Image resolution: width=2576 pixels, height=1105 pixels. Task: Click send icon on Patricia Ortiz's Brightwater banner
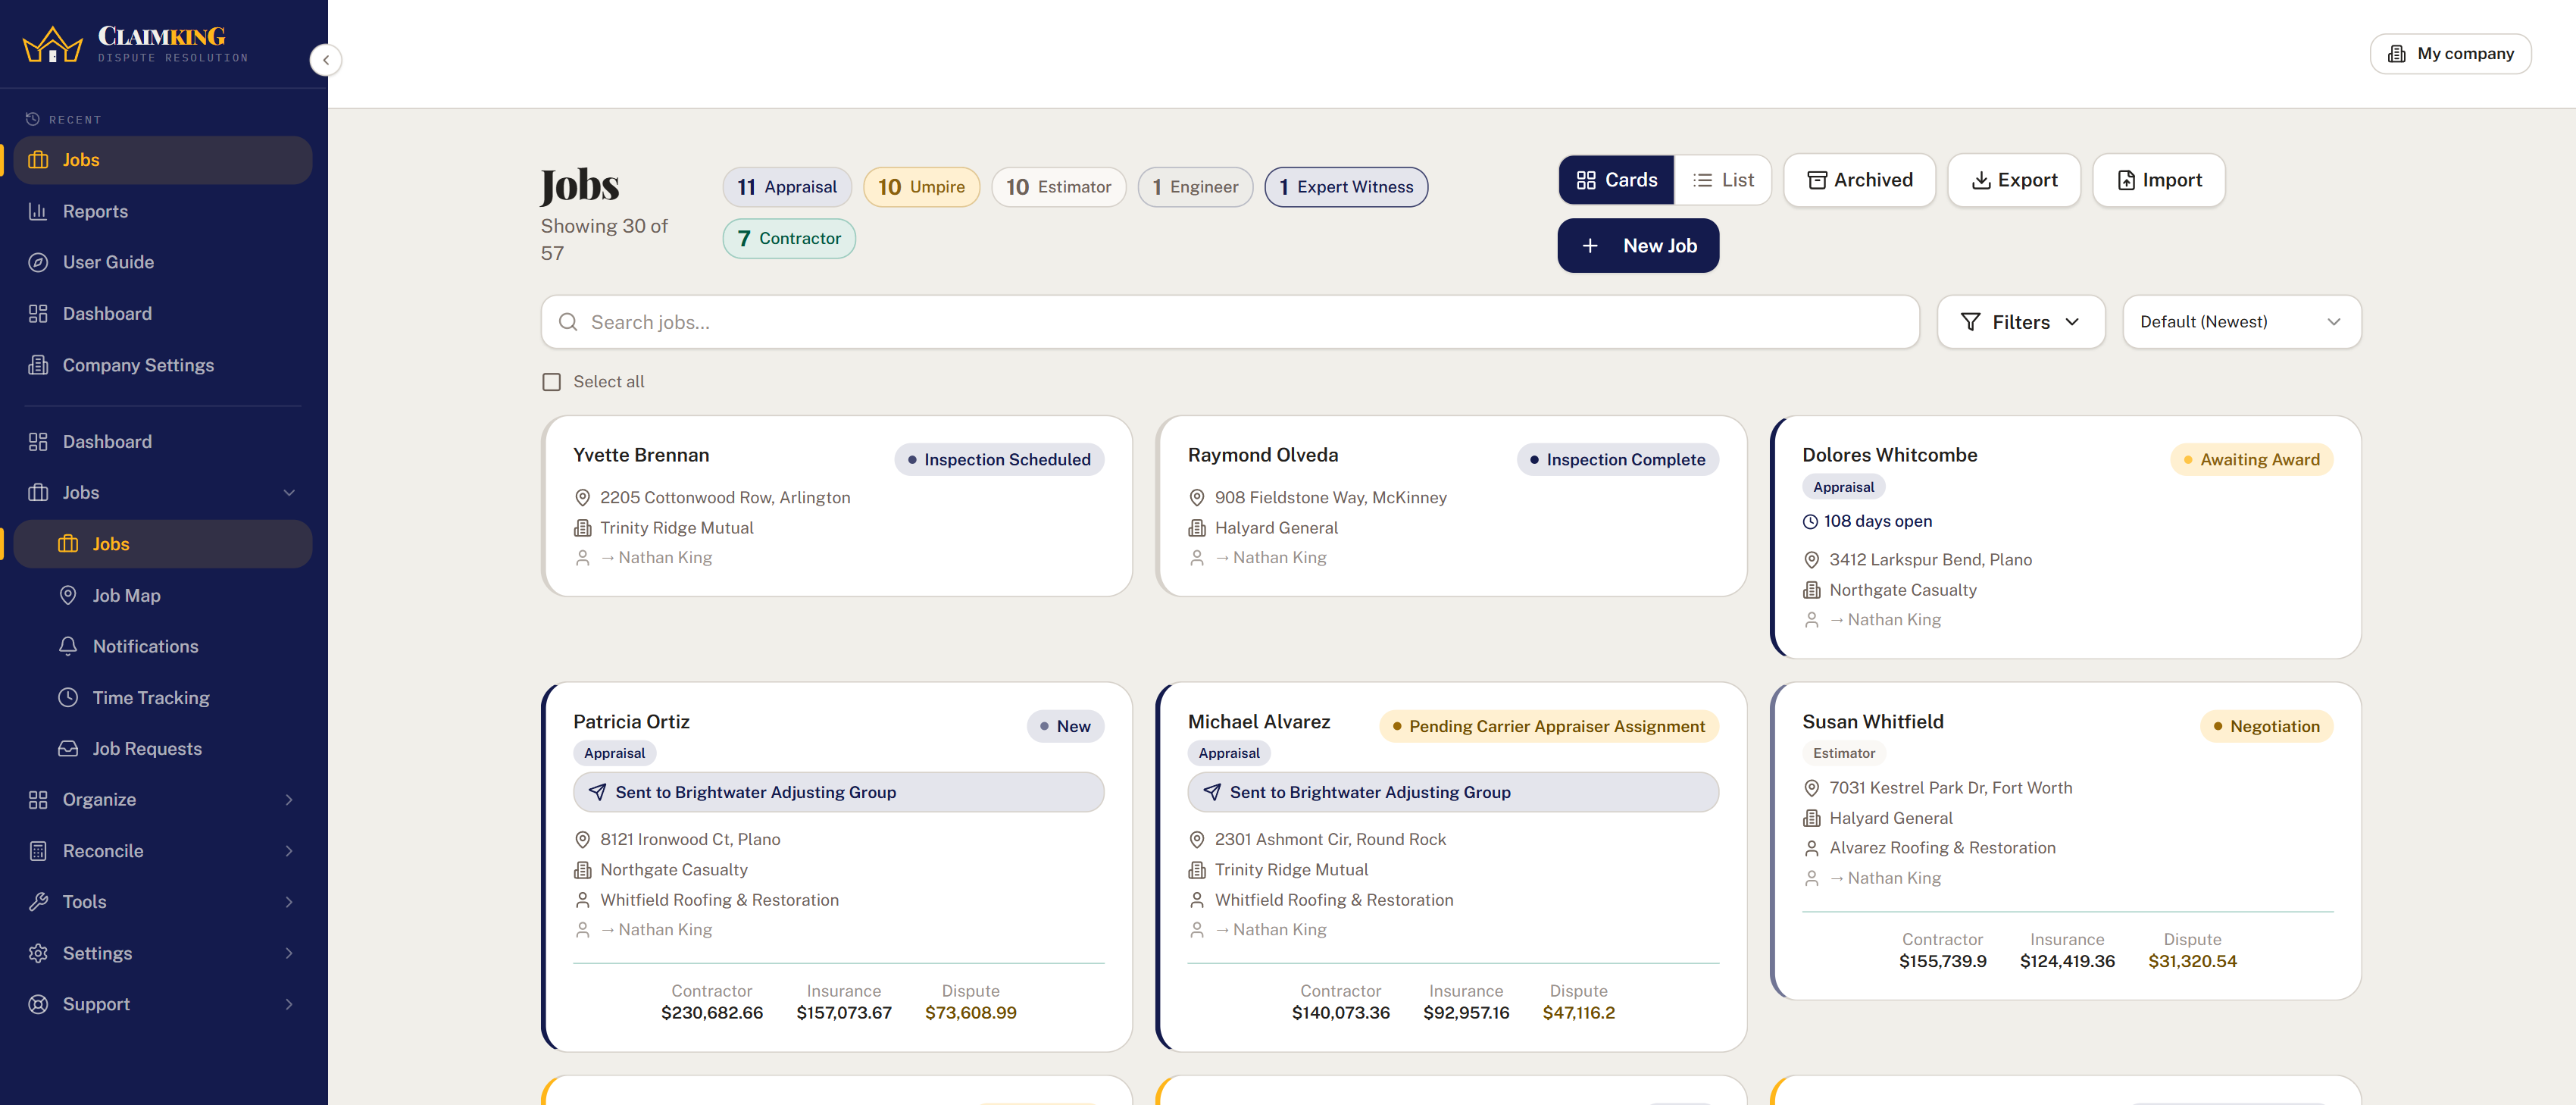(x=597, y=792)
